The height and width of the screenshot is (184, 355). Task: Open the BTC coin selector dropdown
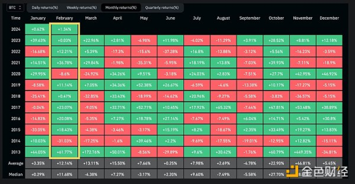coord(15,8)
